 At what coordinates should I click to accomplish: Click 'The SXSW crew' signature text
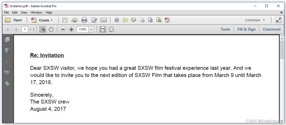click(x=50, y=102)
